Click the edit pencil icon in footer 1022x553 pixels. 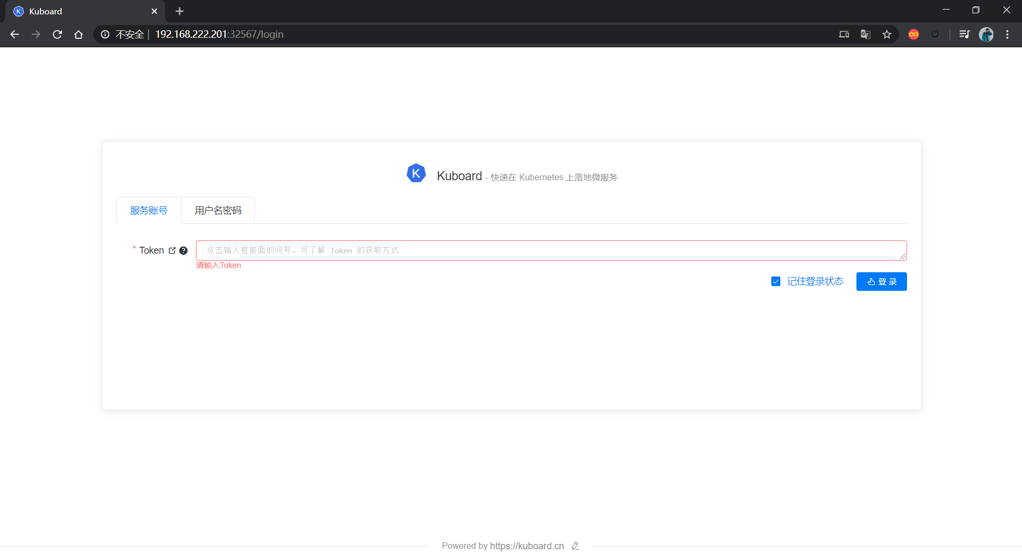(x=575, y=546)
